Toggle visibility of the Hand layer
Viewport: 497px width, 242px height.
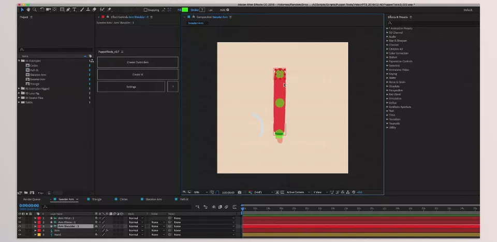pos(20,234)
